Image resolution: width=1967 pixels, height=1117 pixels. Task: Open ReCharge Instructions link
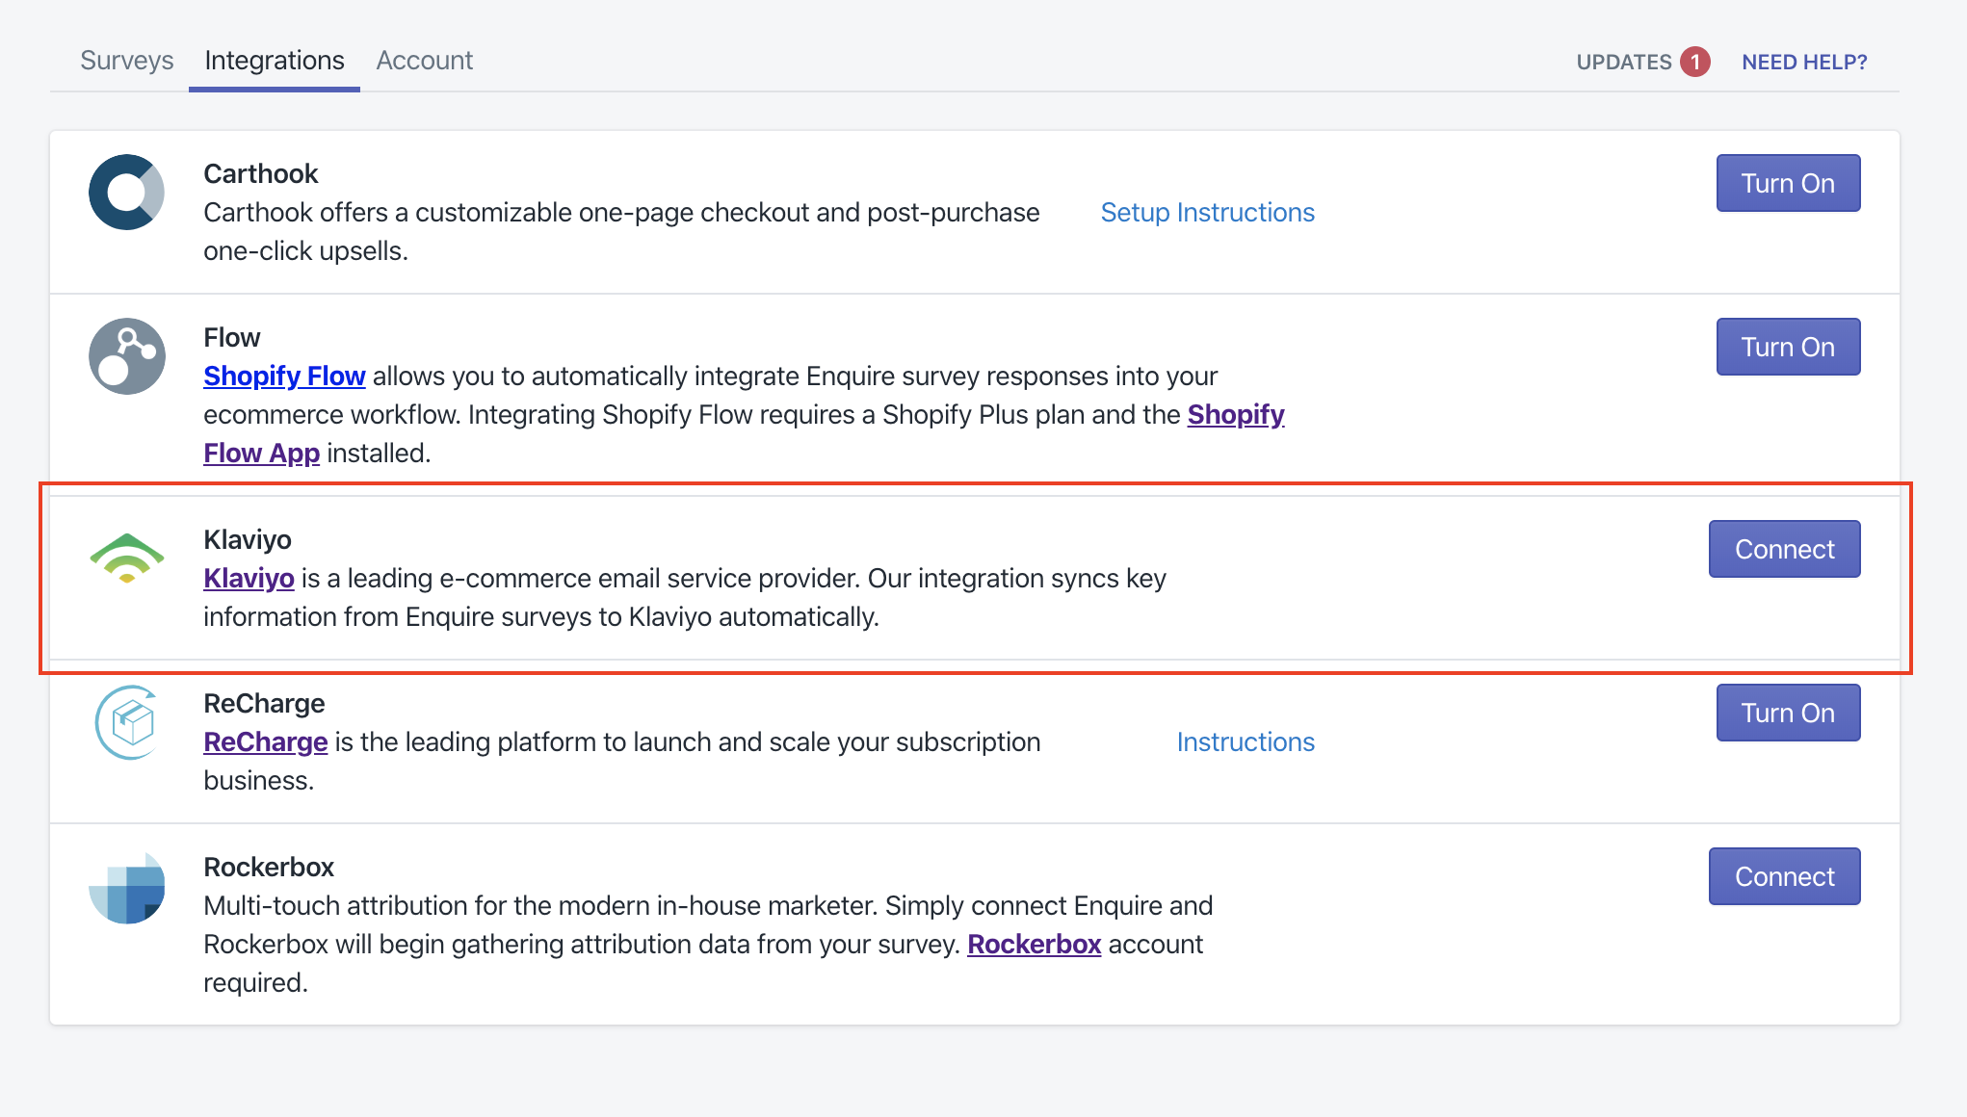(x=1245, y=741)
